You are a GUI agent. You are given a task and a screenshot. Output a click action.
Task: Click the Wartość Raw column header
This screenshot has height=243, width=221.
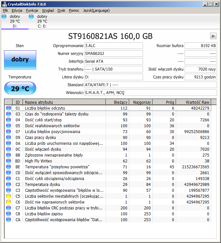[193, 102]
